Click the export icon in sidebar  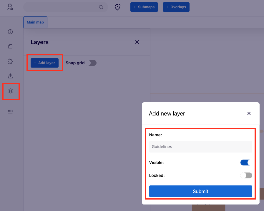(x=10, y=76)
